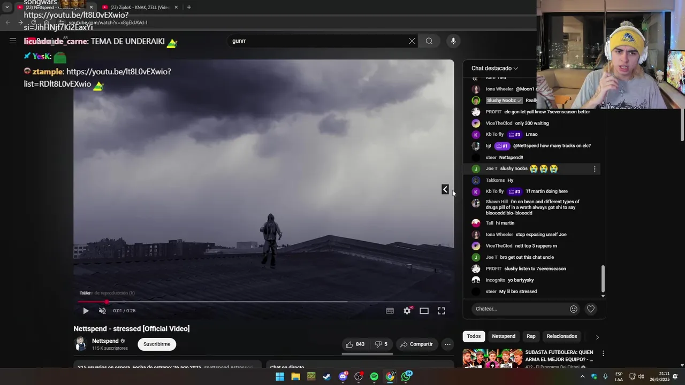Switch to ZiploK - KNAK, ZELL tab
This screenshot has height=385, width=685.
139,7
